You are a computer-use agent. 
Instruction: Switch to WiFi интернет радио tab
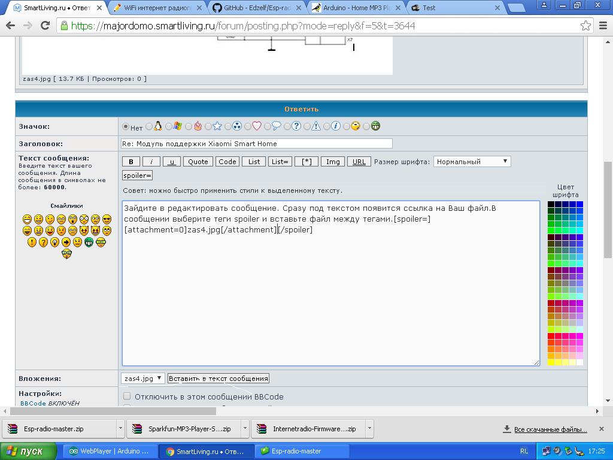(157, 8)
